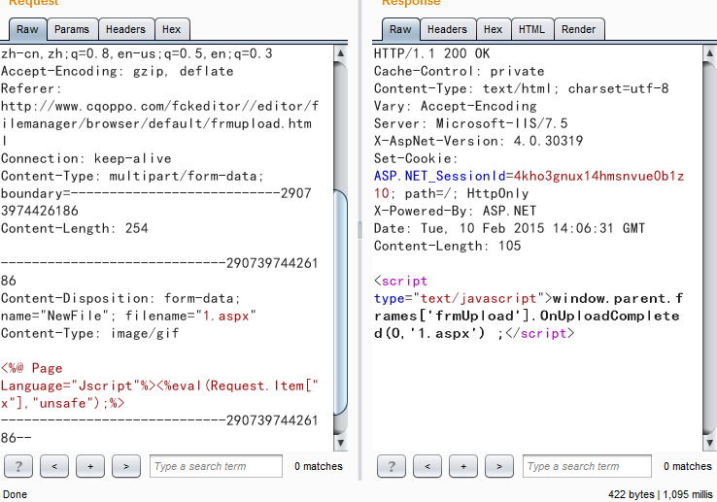Image resolution: width=717 pixels, height=502 pixels.
Task: Click 'Done' status bar text
Action: pyautogui.click(x=16, y=494)
